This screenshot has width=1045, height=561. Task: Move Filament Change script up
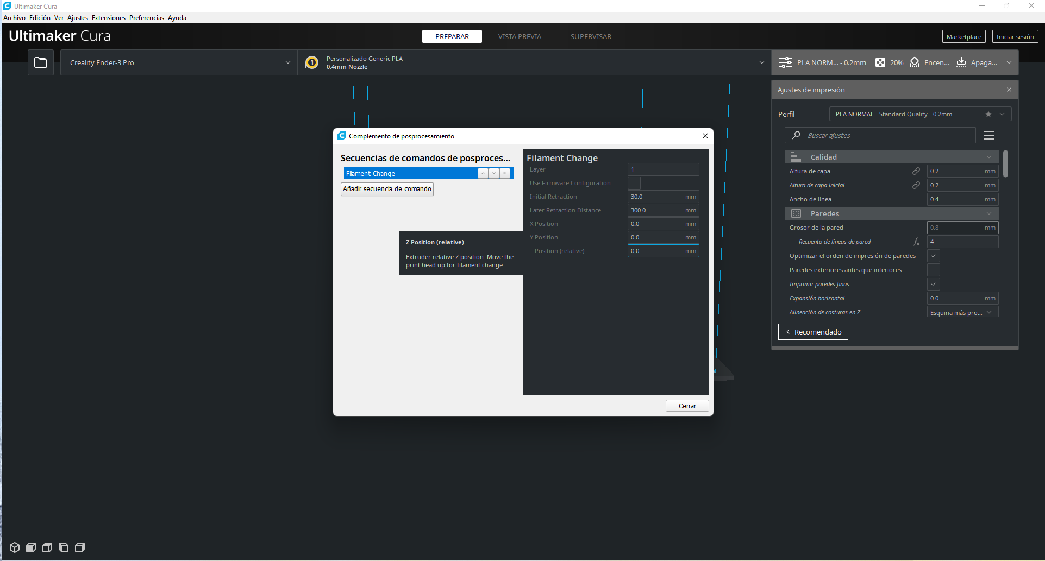coord(483,173)
